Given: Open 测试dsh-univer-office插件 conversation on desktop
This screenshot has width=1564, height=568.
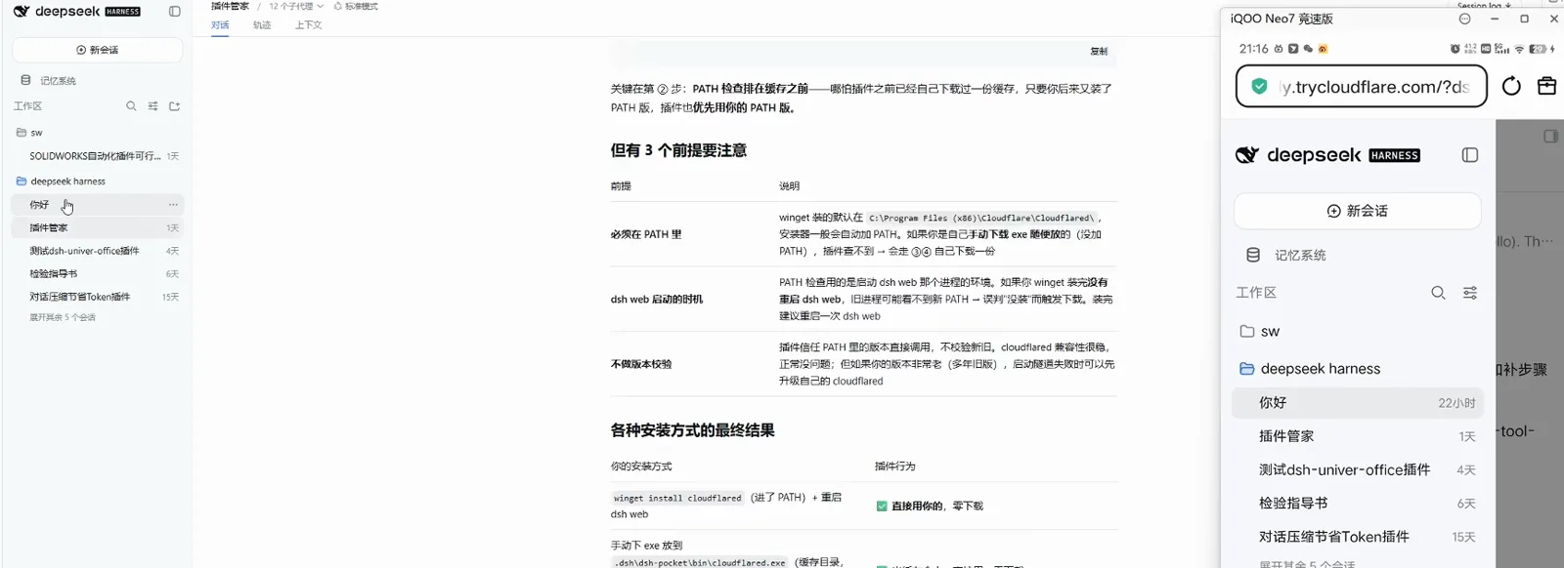Looking at the screenshot, I should [x=98, y=251].
